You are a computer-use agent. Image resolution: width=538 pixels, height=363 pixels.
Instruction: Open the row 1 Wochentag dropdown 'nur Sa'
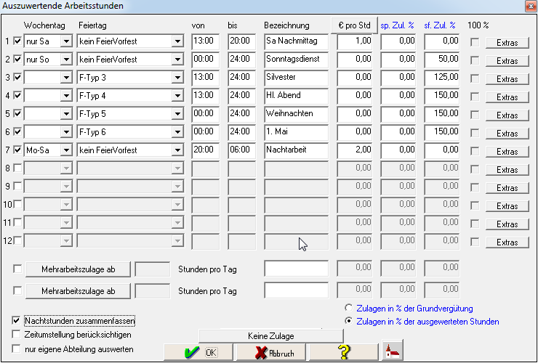(66, 41)
